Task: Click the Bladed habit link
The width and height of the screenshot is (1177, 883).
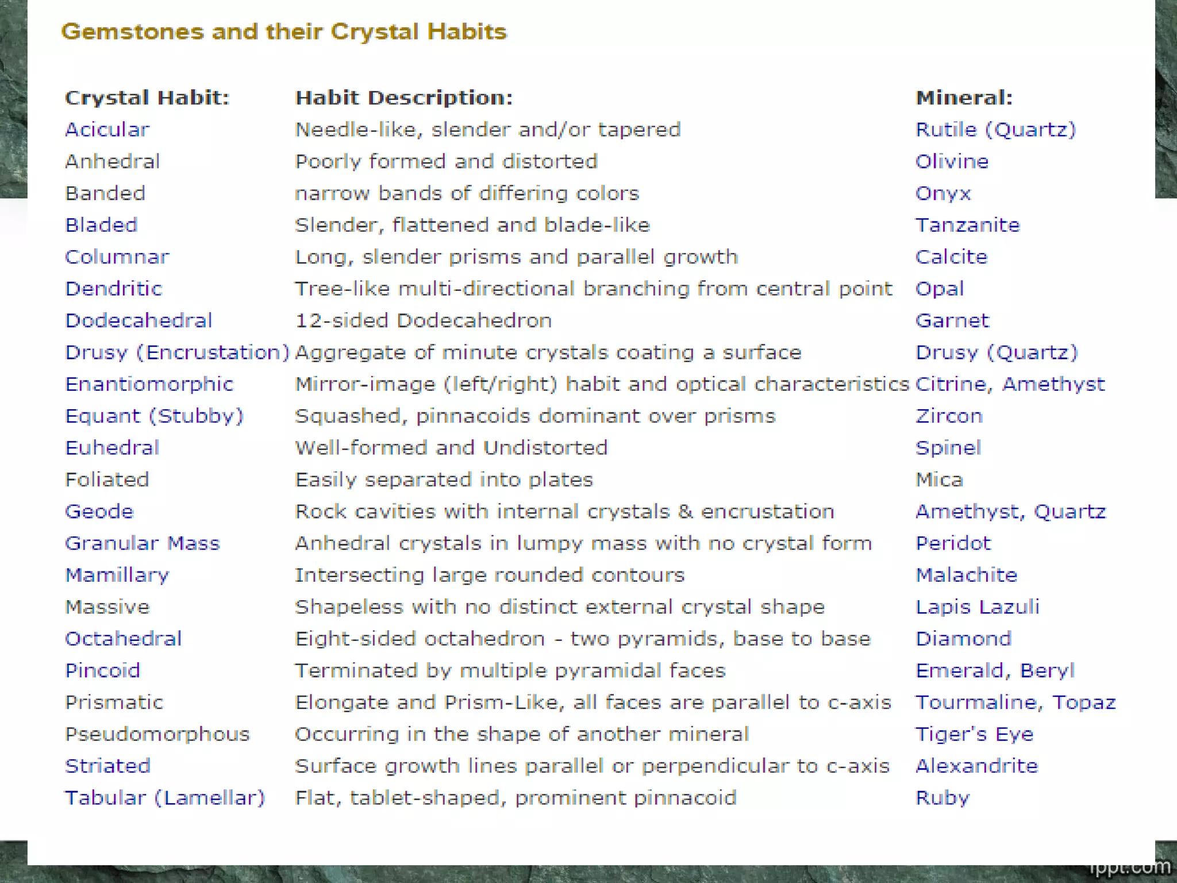Action: pos(101,225)
